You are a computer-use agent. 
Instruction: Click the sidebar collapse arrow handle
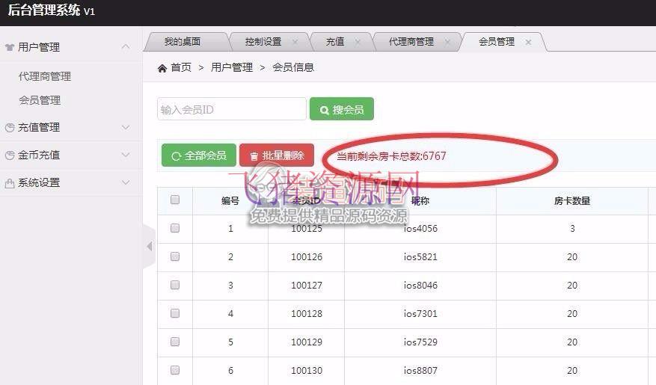point(150,246)
